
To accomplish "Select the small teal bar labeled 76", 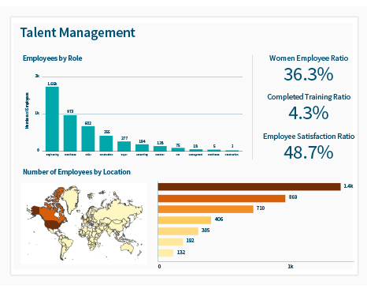I will (x=178, y=149).
